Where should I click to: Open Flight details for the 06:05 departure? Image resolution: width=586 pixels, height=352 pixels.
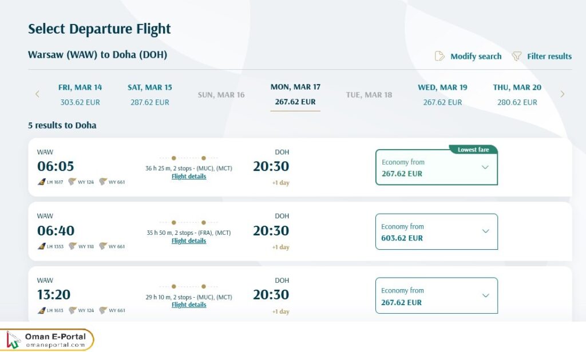point(189,176)
